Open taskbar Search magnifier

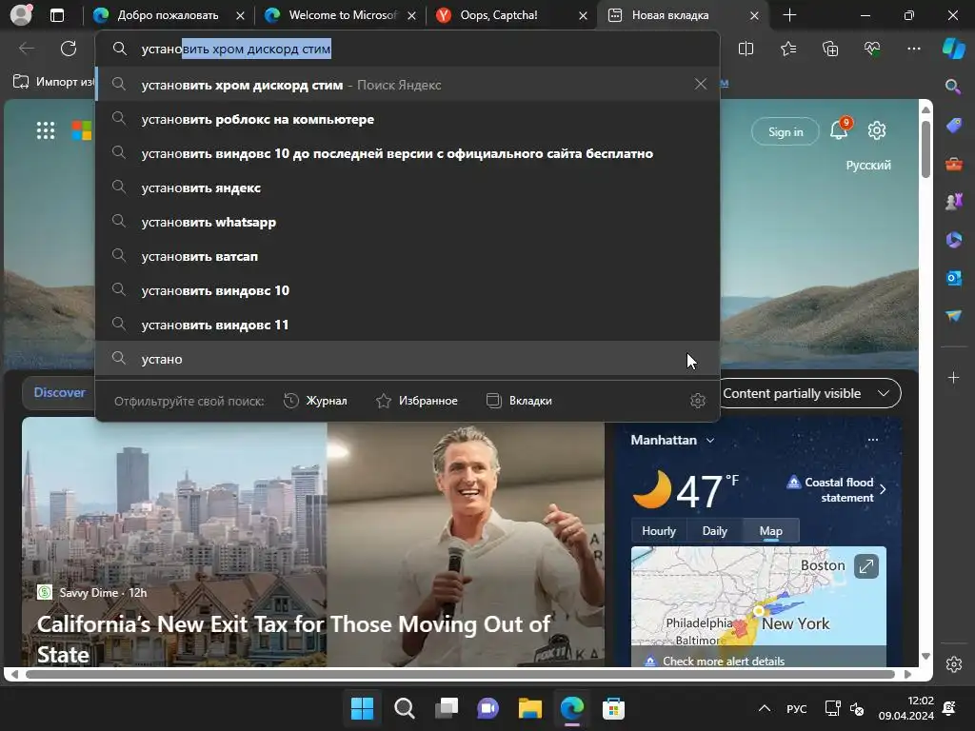pyautogui.click(x=404, y=708)
